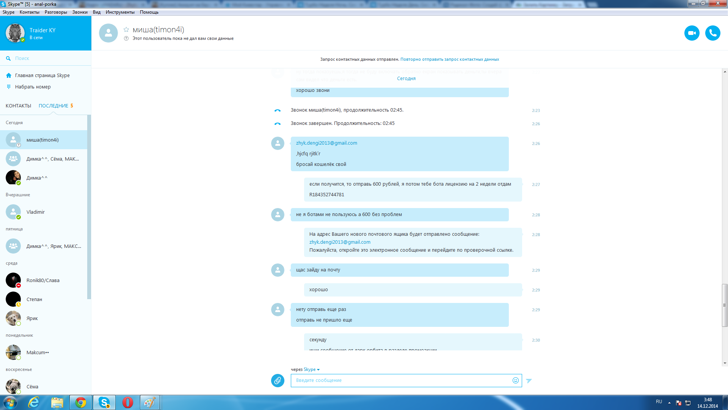Open the Инструменты menu
This screenshot has height=410, width=728.
coord(120,12)
